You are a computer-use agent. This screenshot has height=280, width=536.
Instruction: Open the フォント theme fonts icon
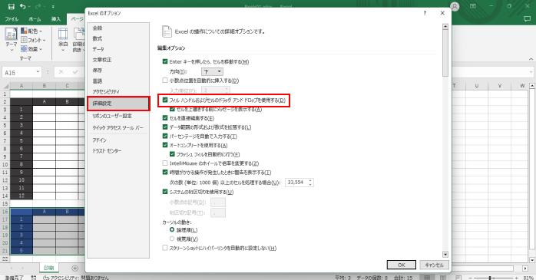tap(24, 40)
